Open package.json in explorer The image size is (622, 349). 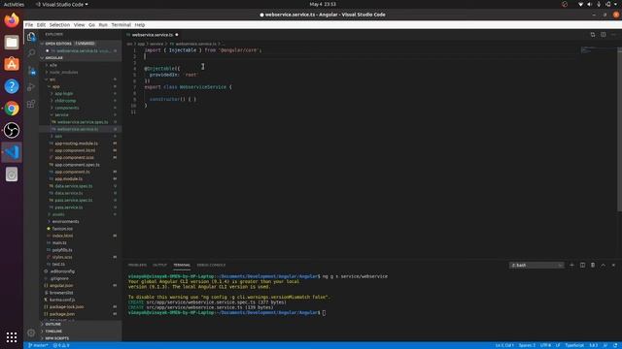[x=62, y=314]
